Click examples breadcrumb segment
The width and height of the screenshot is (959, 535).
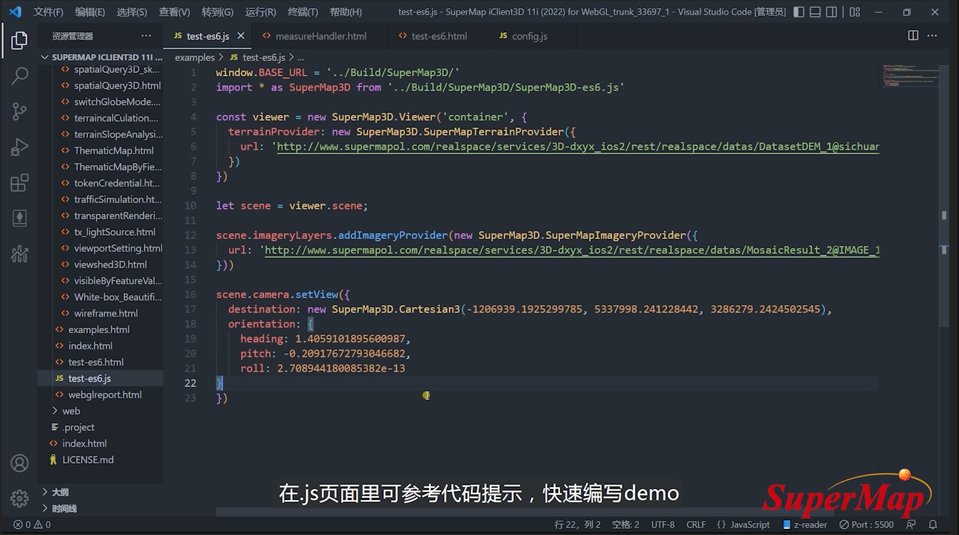point(195,57)
